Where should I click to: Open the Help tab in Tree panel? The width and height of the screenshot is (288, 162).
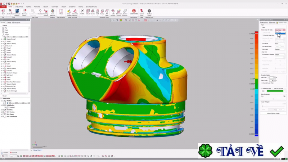point(9,23)
